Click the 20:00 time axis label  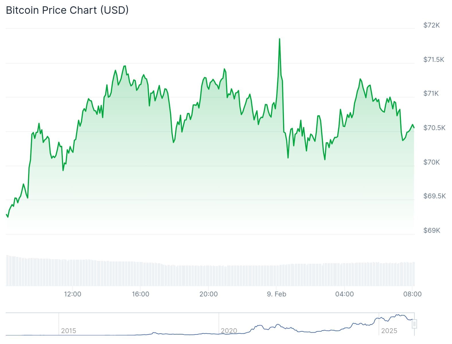click(x=209, y=294)
